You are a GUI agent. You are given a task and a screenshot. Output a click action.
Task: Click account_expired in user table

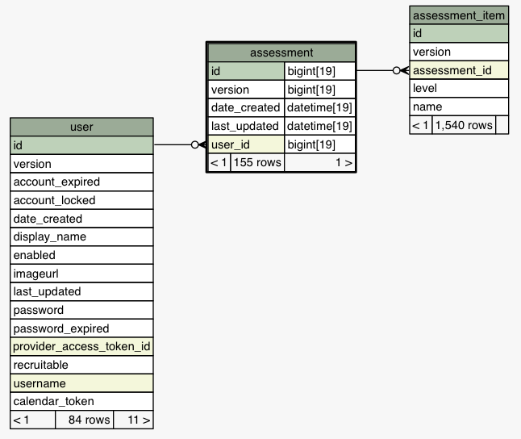coord(81,182)
